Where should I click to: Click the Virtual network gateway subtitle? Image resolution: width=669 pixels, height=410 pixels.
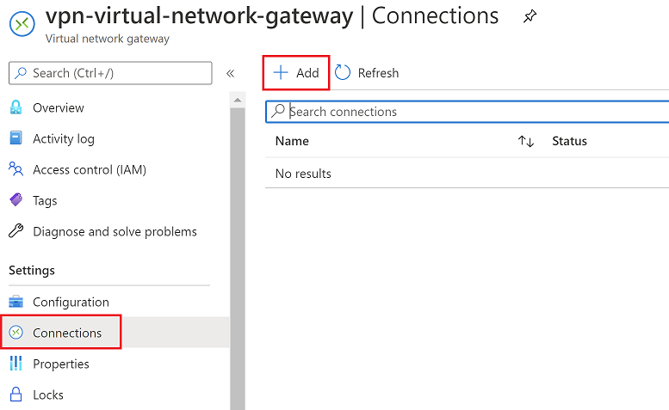(108, 39)
